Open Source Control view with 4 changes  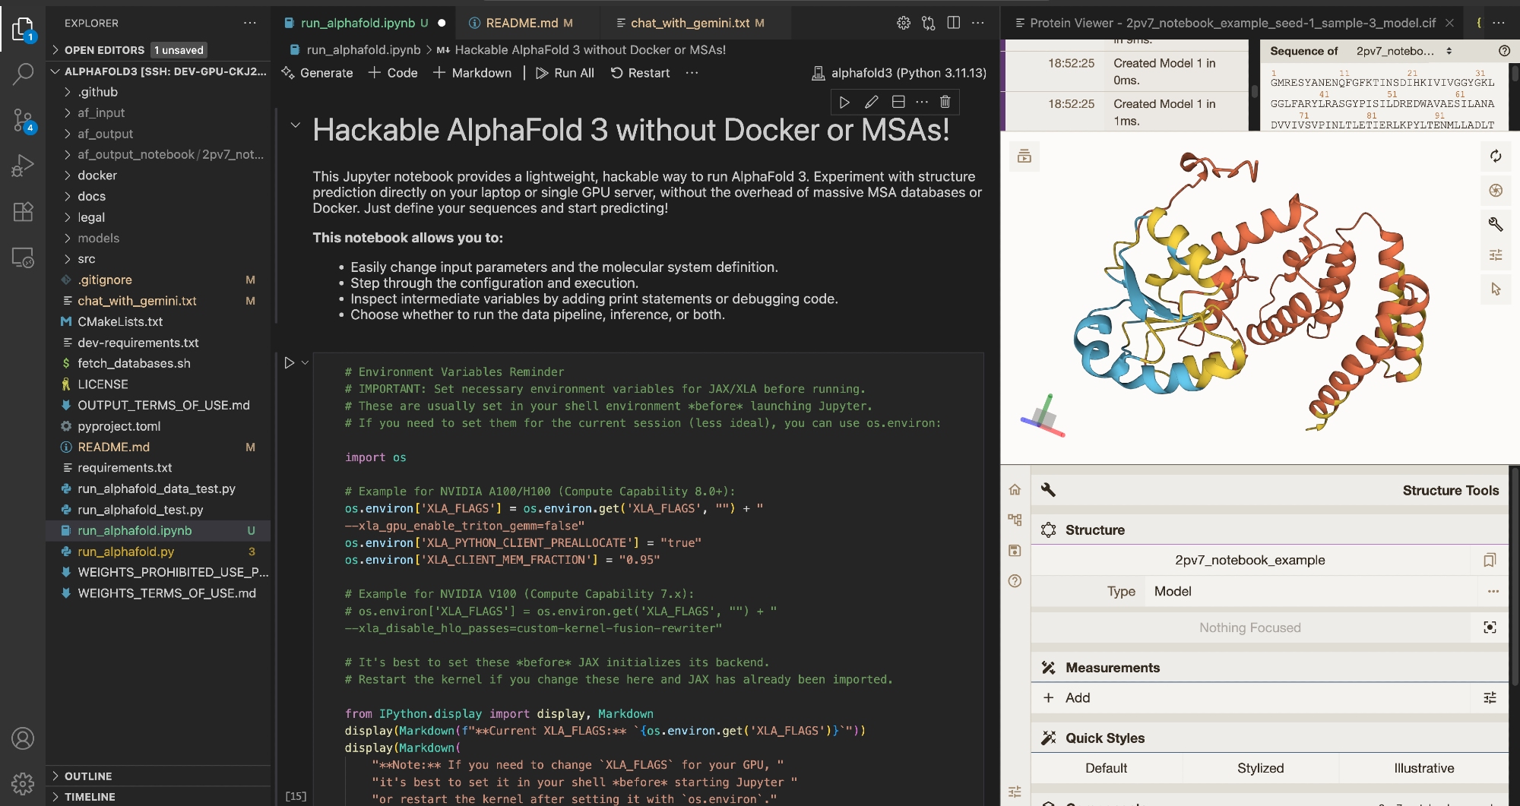pos(23,120)
